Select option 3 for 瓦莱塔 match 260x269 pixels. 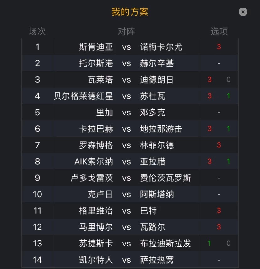(x=209, y=80)
